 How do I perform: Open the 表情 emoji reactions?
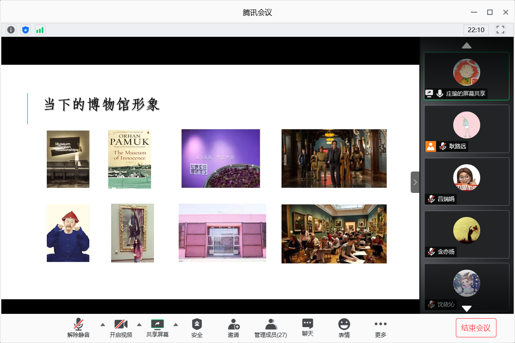coord(344,328)
